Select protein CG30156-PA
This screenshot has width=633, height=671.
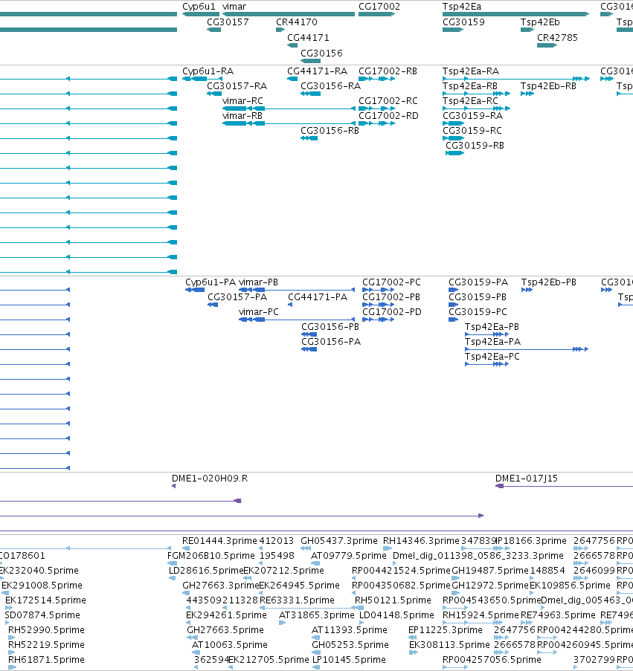(331, 342)
